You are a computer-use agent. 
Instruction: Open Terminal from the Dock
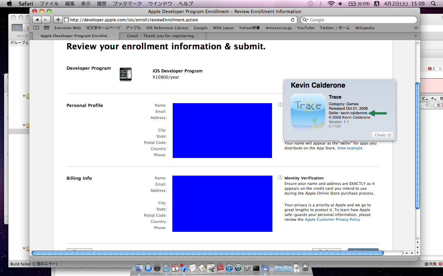(256, 268)
